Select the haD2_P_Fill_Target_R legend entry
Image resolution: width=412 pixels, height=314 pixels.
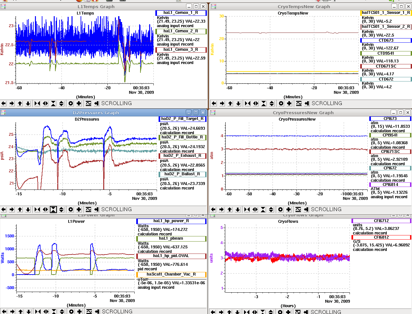[183, 119]
